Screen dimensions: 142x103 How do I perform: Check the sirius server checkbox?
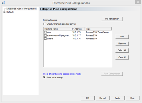click(x=45, y=32)
